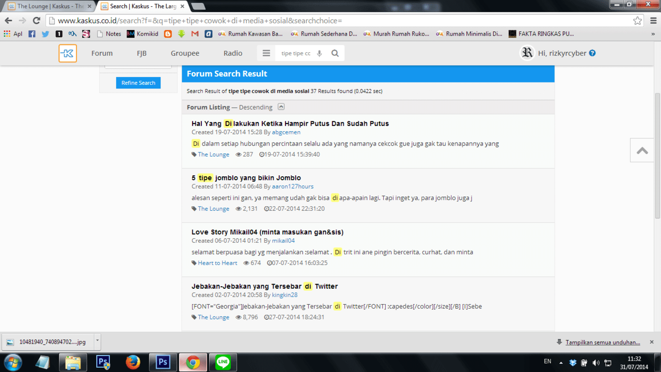Screen dimensions: 661x372
Task: Click the page vertical scrollbar
Action: (657, 155)
